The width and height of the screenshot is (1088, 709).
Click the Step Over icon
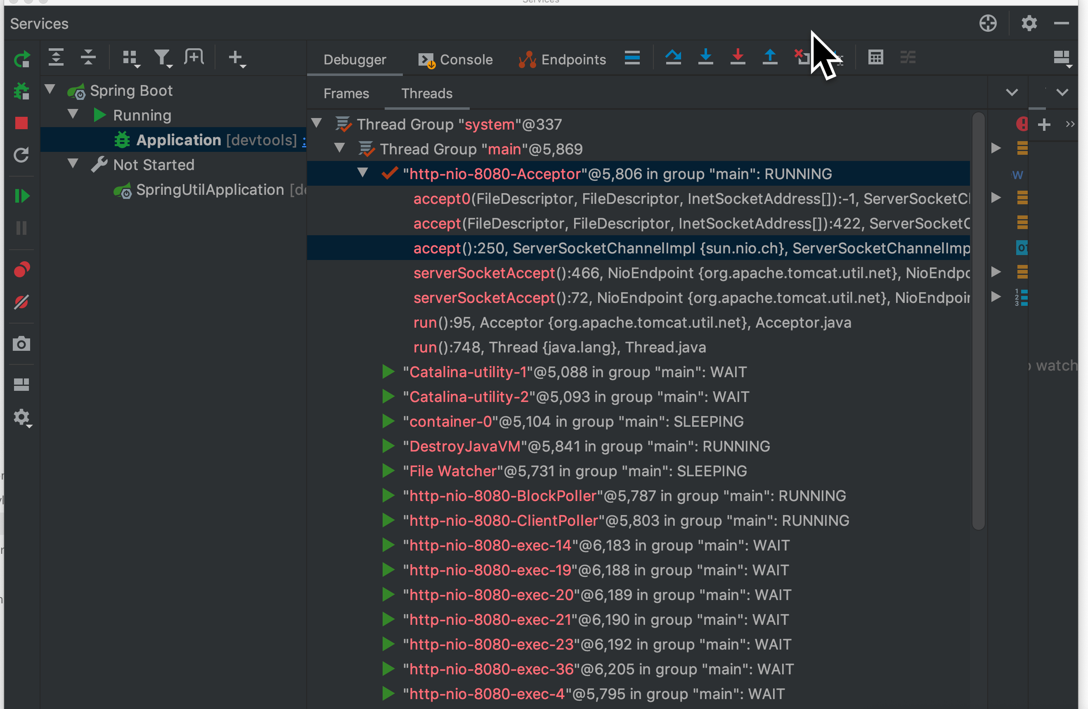[673, 57]
